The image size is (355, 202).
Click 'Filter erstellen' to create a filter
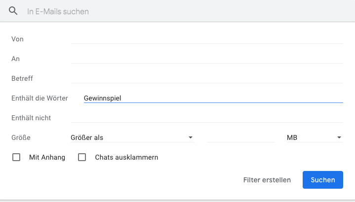point(267,180)
